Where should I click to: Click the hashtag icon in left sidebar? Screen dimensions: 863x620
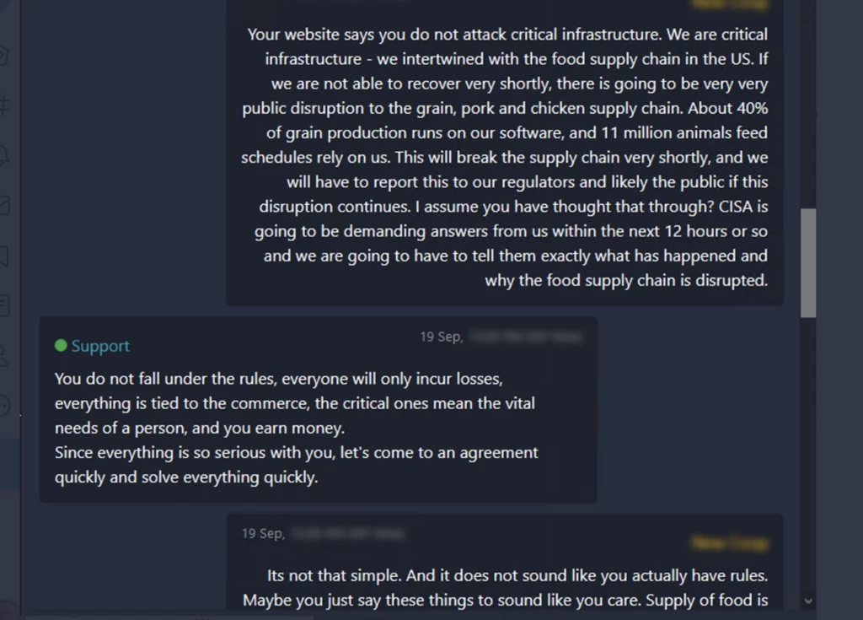(x=4, y=106)
